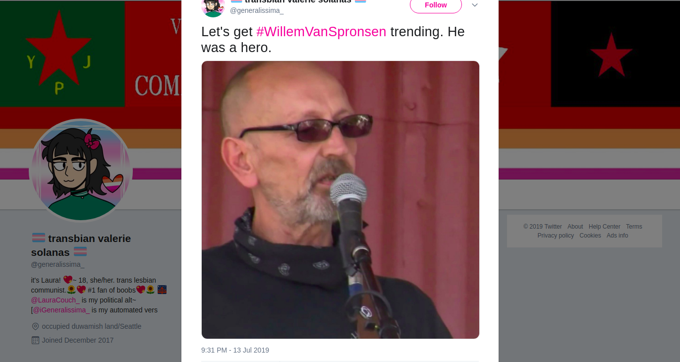Click the Follow button
680x362 pixels.
(436, 5)
